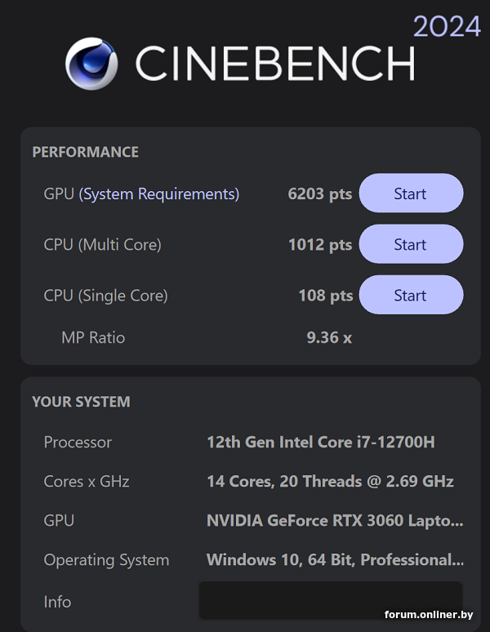Click the 14 Cores, 20 Threads value

[330, 482]
